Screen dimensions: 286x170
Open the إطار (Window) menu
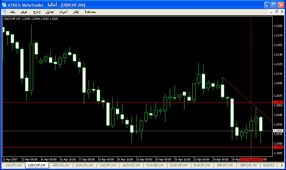click(76, 12)
